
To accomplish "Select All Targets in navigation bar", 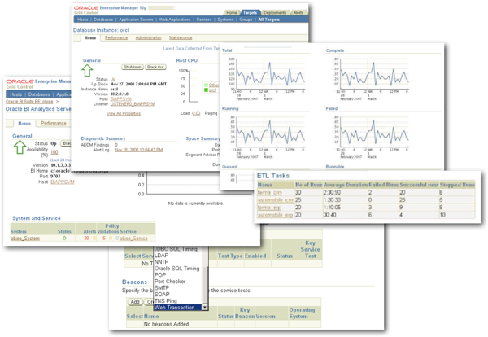I will coord(268,20).
